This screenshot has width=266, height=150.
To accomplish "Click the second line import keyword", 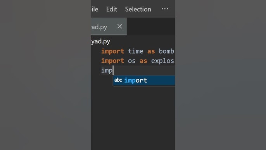I will (x=112, y=61).
